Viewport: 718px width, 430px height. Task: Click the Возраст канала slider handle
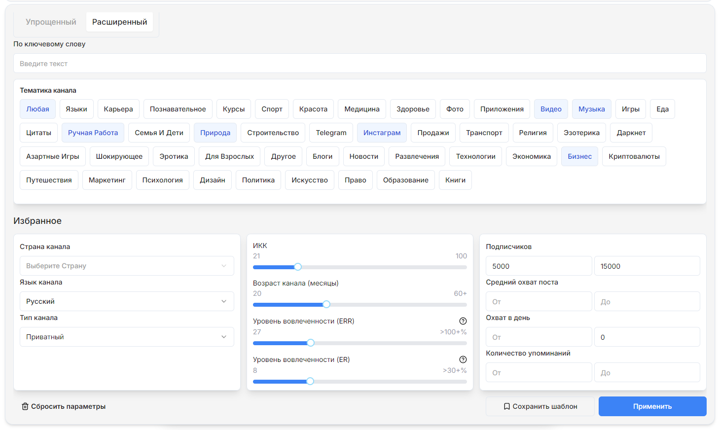click(x=326, y=304)
